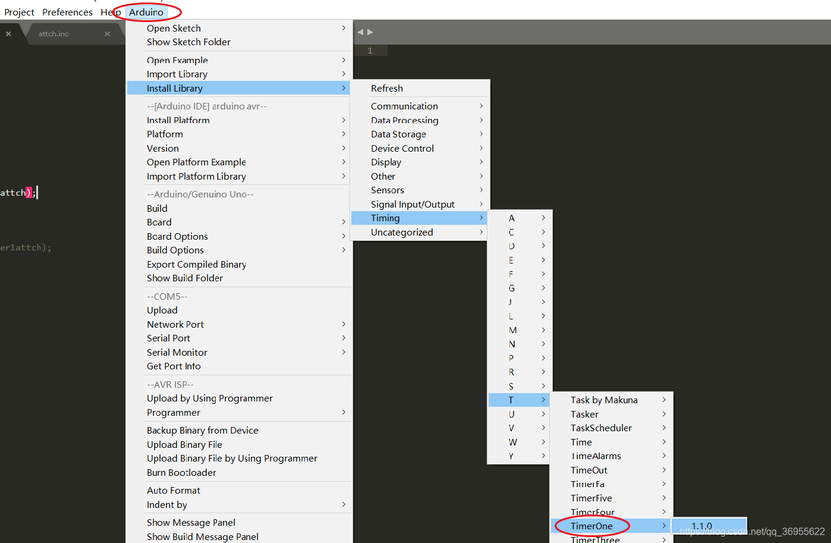Choose Backup Binary from Device

[238, 431]
